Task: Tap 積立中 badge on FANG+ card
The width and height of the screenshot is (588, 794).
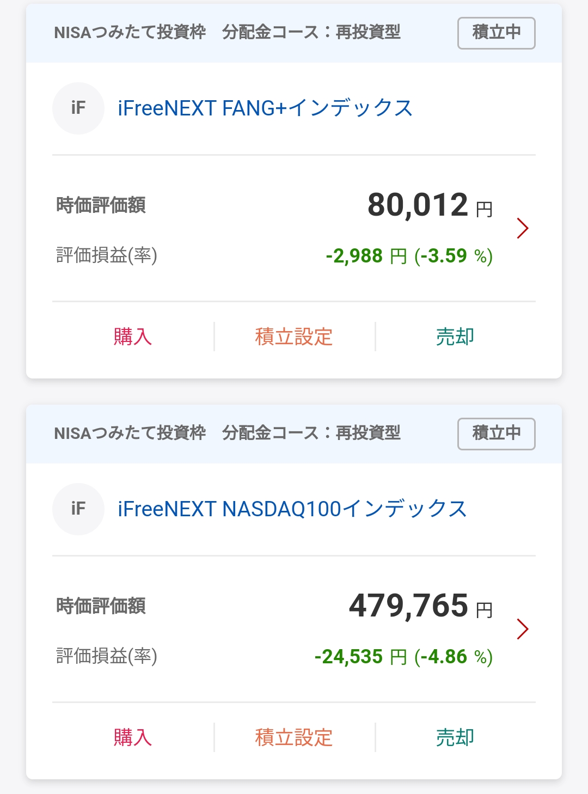Action: 496,33
